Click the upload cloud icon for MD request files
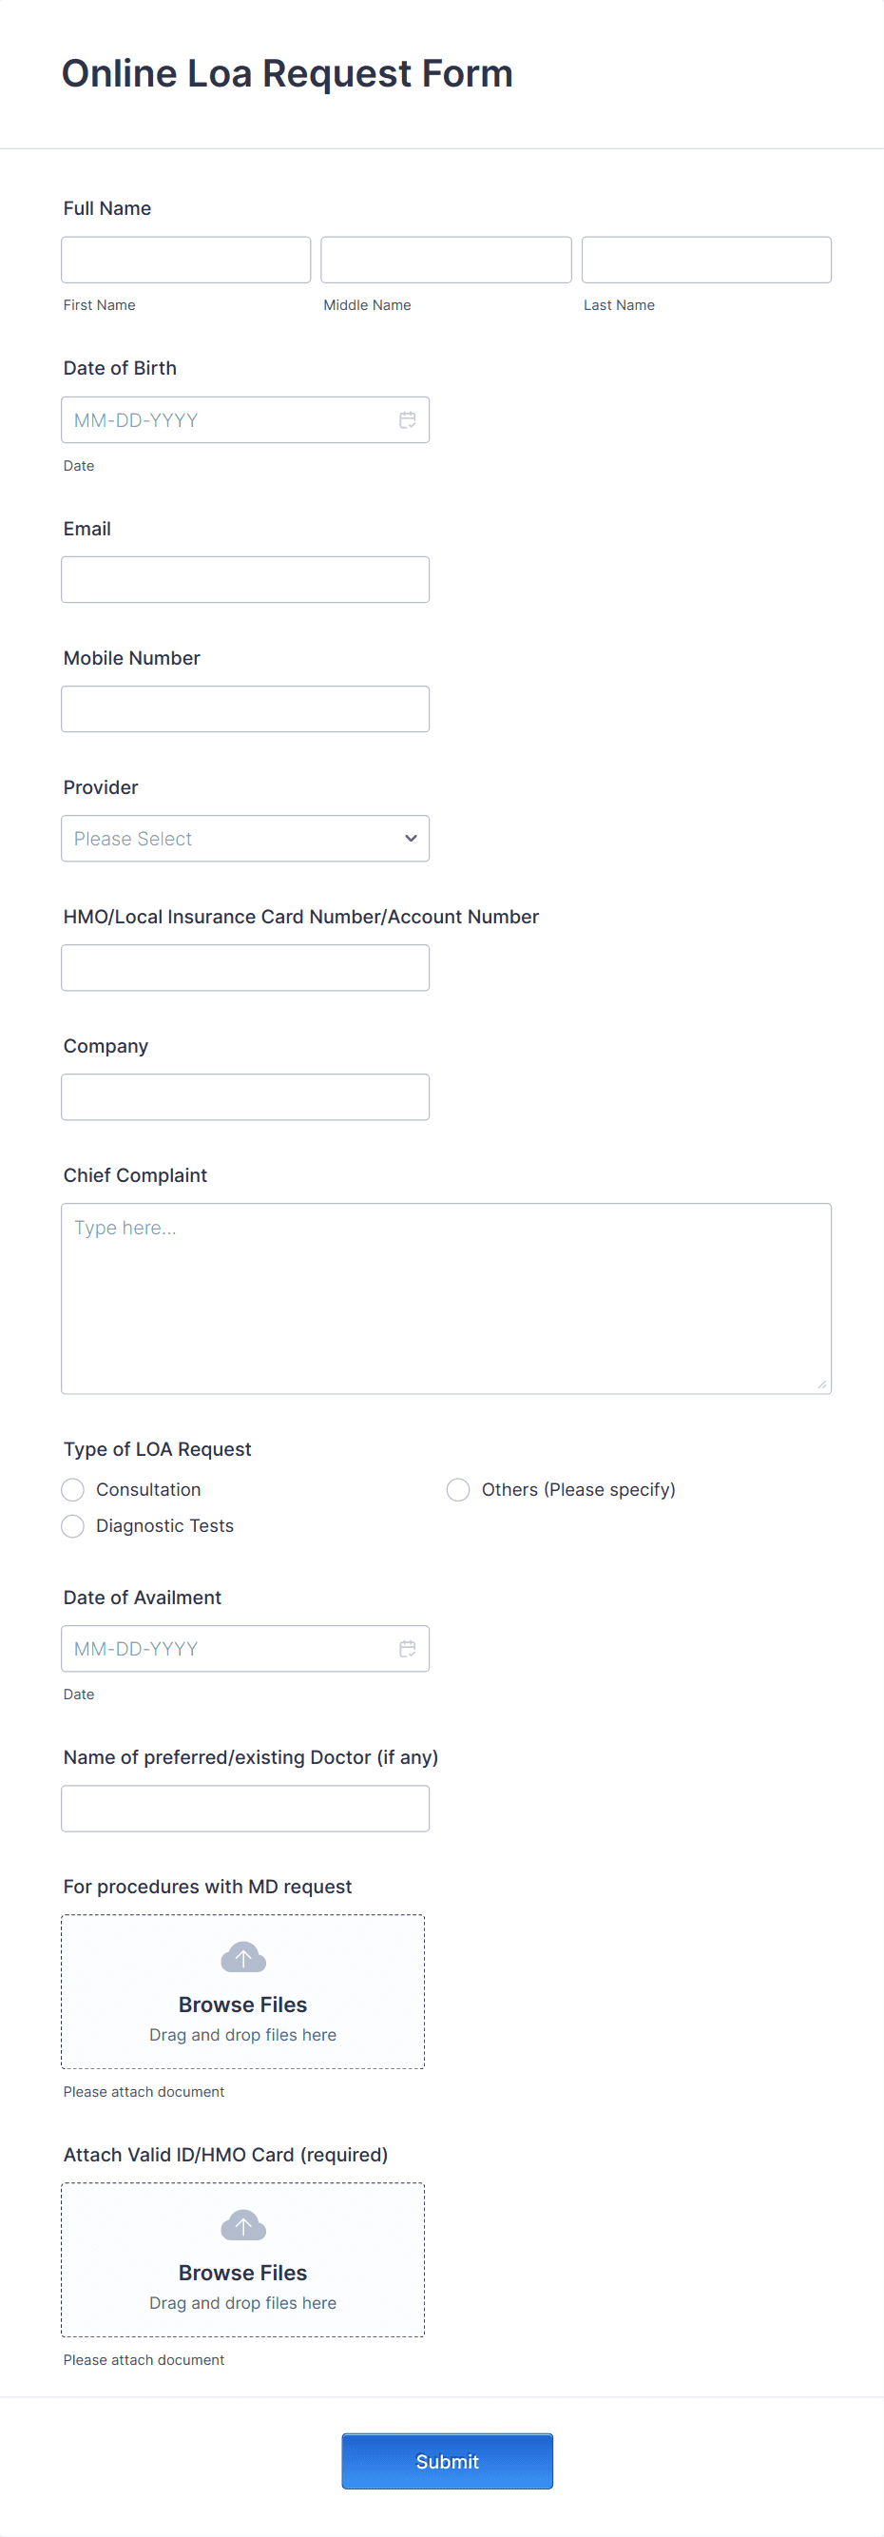Image resolution: width=884 pixels, height=2537 pixels. pyautogui.click(x=242, y=1956)
